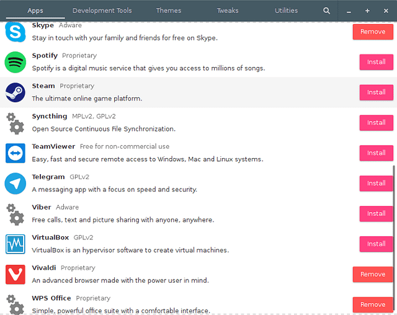Click Viber's 'Free calls' description

[123, 220]
